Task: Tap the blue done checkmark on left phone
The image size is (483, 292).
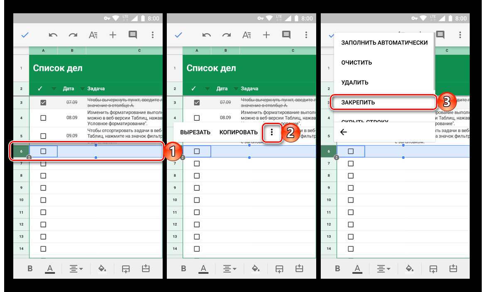Action: pos(25,35)
